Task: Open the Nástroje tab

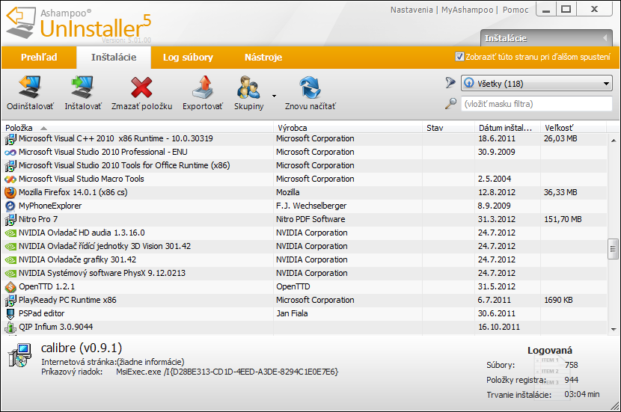Action: [x=263, y=58]
